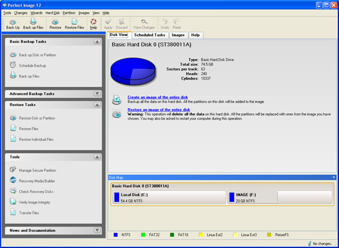Click the Back up Files toolbar icon
This screenshot has width=339, height=248.
click(33, 23)
